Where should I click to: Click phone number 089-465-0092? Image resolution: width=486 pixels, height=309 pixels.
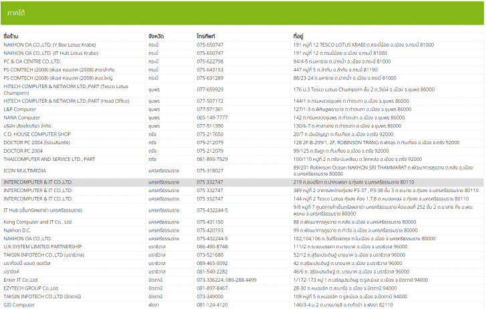(212, 264)
